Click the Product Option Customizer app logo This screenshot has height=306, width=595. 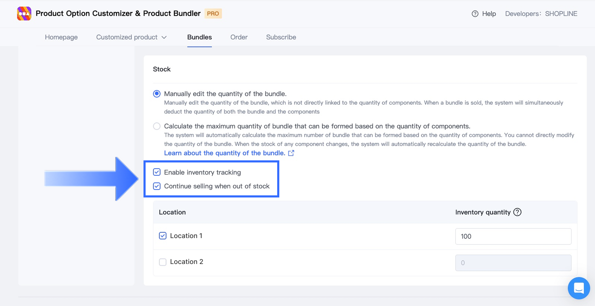(24, 14)
